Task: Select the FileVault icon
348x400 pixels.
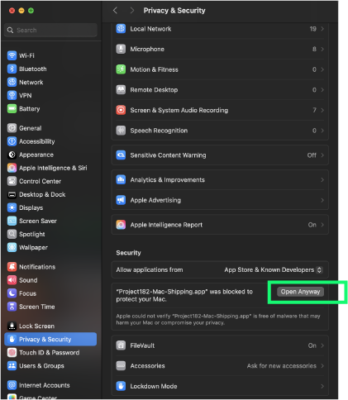Action: coord(121,345)
